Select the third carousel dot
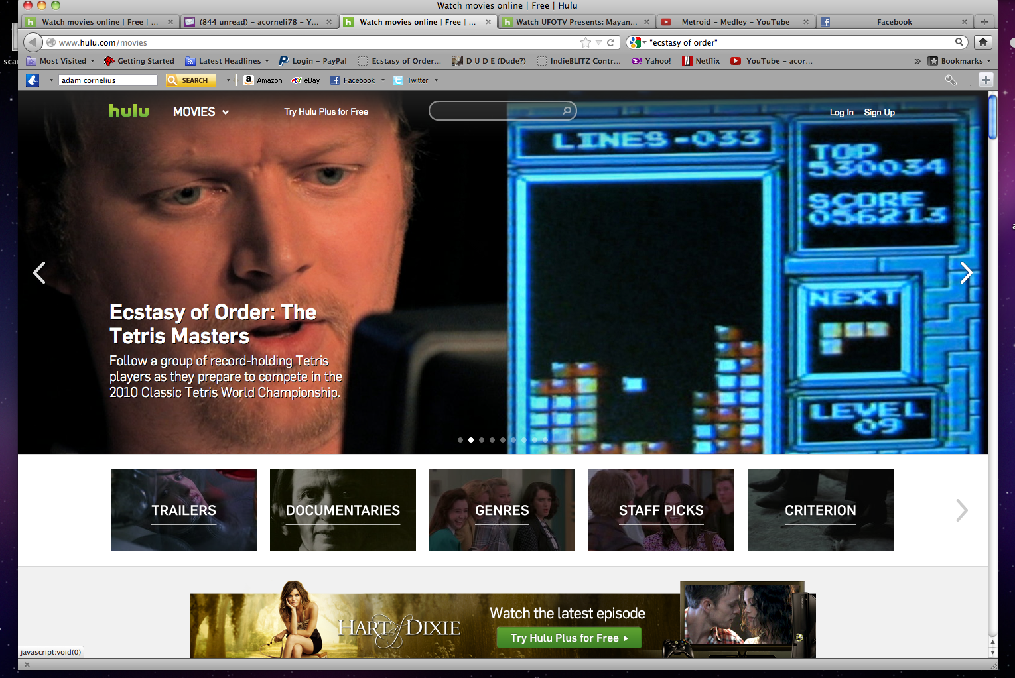 [x=482, y=440]
